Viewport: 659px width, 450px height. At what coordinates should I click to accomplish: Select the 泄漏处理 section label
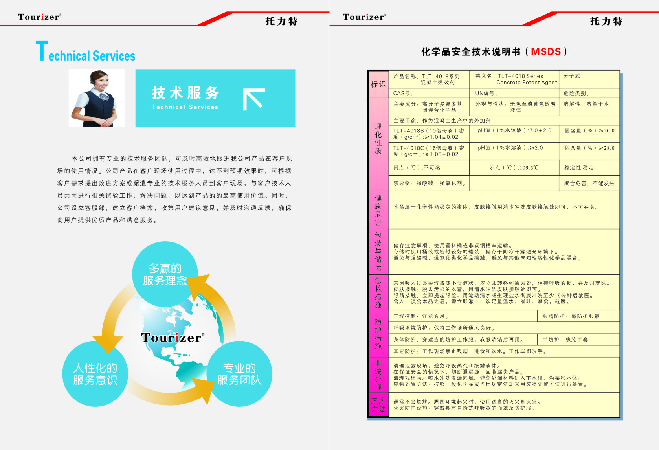pyautogui.click(x=378, y=375)
